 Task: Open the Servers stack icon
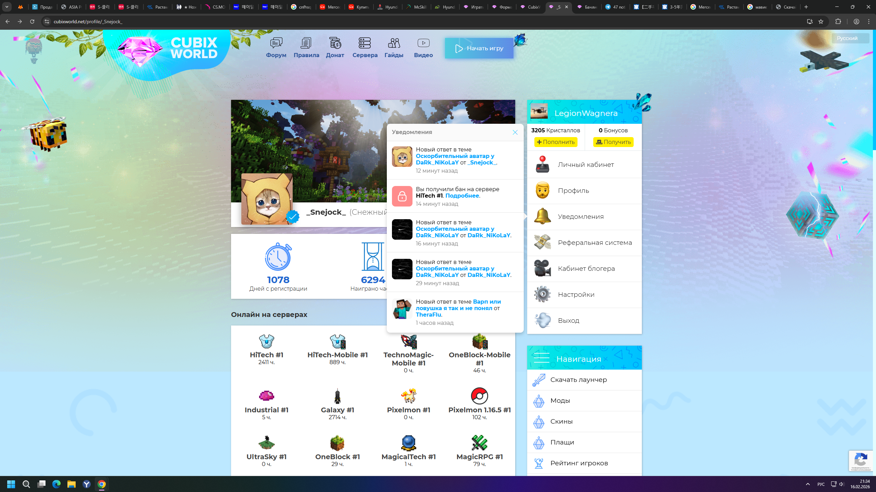[x=365, y=43]
